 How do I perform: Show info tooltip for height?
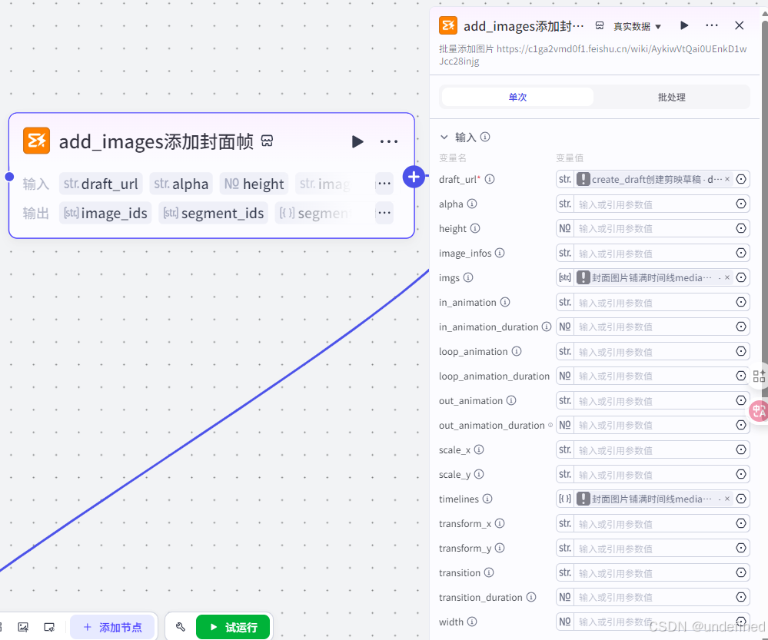point(475,228)
